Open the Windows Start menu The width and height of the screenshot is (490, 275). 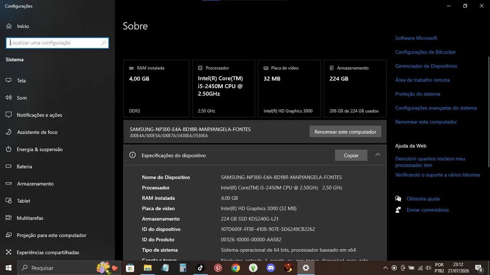tap(9, 268)
